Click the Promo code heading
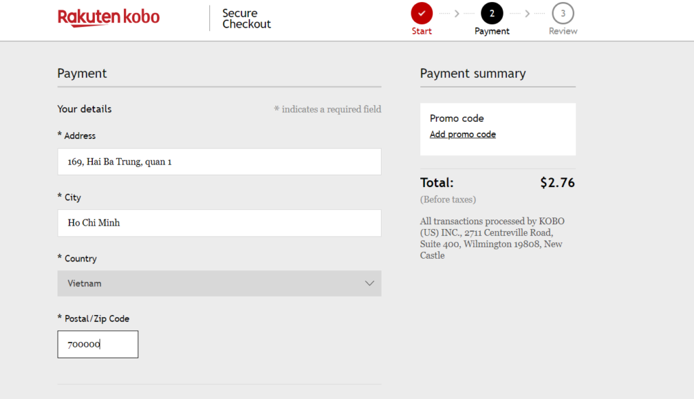694x399 pixels. pyautogui.click(x=457, y=118)
